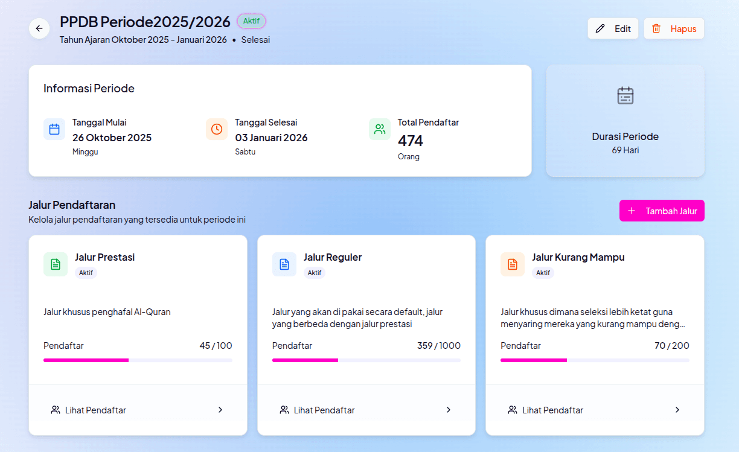Image resolution: width=739 pixels, height=452 pixels.
Task: Expand the Jalur Kurang Mampu Lihat Pendaftar chevron
Action: [677, 410]
